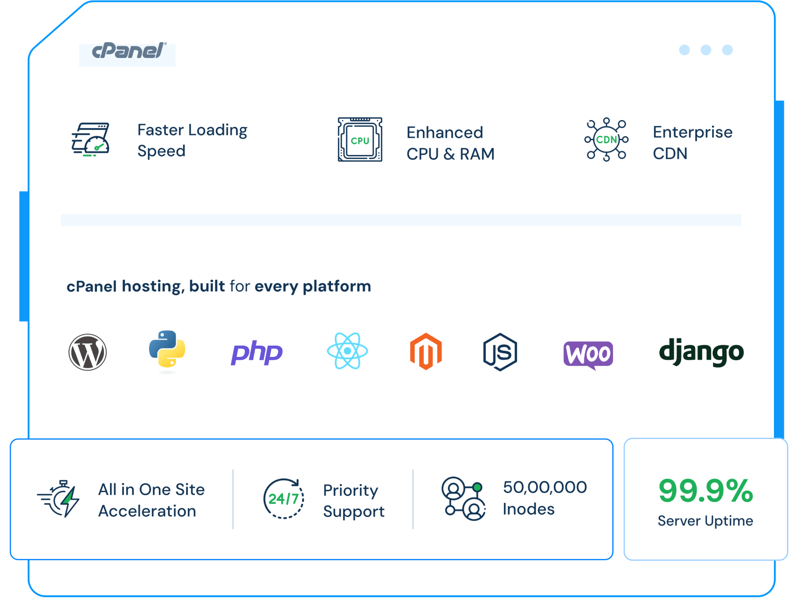Click the django logo
Viewport: 797px width, 598px height.
[702, 351]
